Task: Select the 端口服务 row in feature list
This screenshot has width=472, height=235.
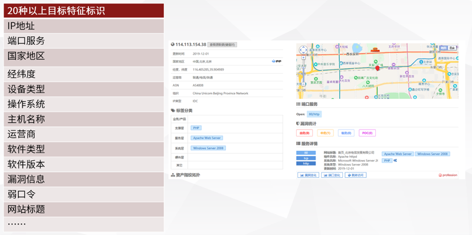Action: pyautogui.click(x=84, y=41)
